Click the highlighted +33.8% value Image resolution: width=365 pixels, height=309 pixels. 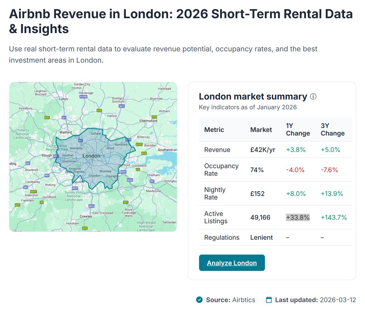tap(298, 217)
